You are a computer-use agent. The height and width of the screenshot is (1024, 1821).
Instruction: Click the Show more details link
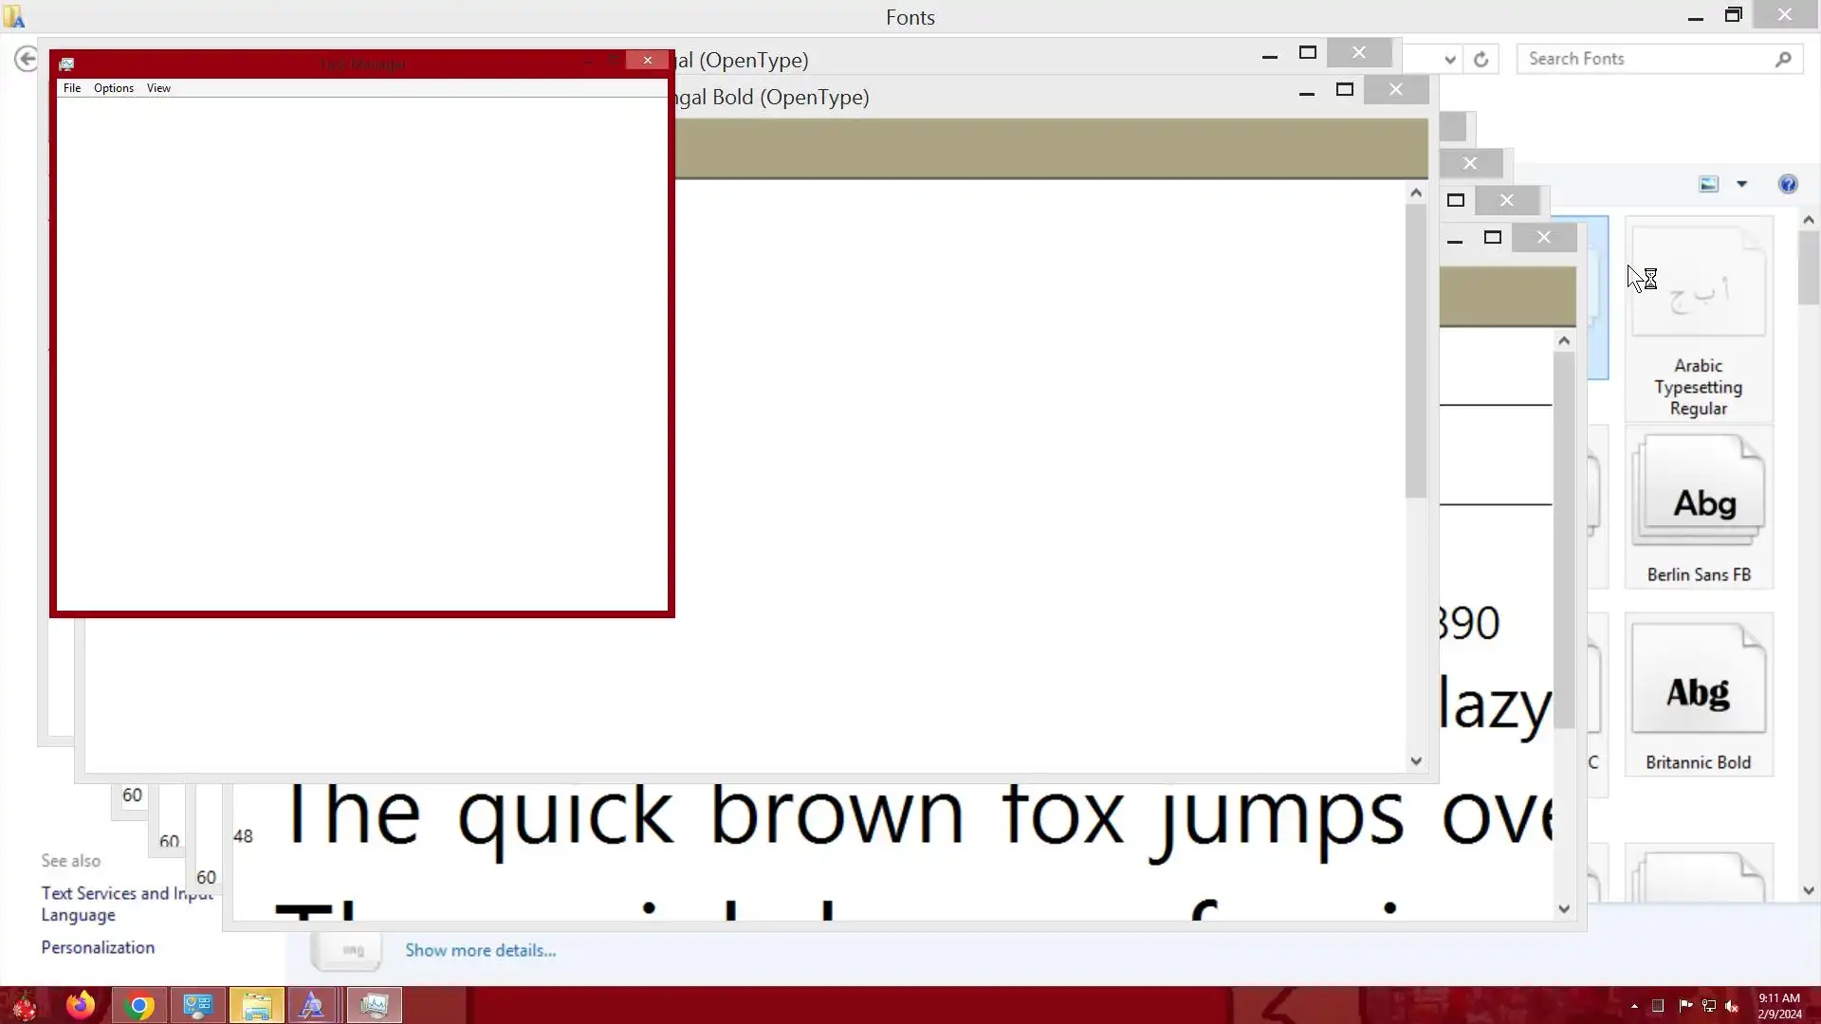480,950
